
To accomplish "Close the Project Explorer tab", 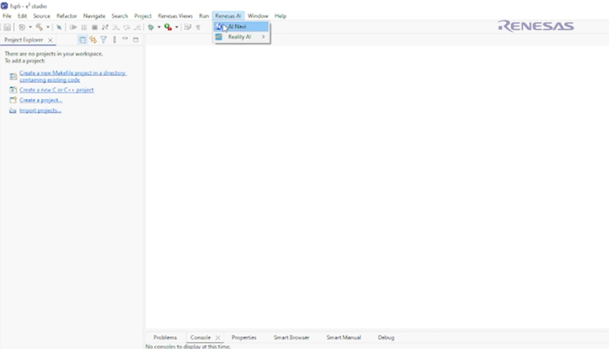I will (50, 40).
